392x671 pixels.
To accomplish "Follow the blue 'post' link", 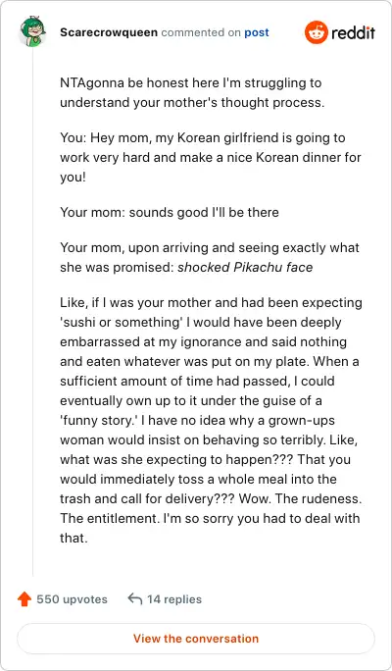I will 257,32.
